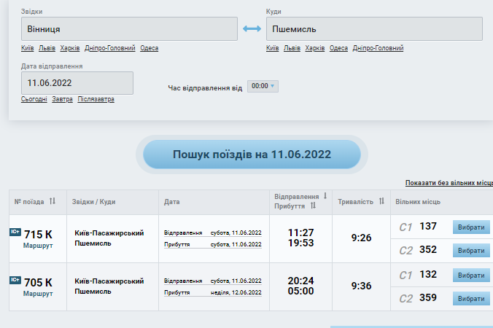
Task: Select Львів as origin quick link
Action: [x=47, y=48]
